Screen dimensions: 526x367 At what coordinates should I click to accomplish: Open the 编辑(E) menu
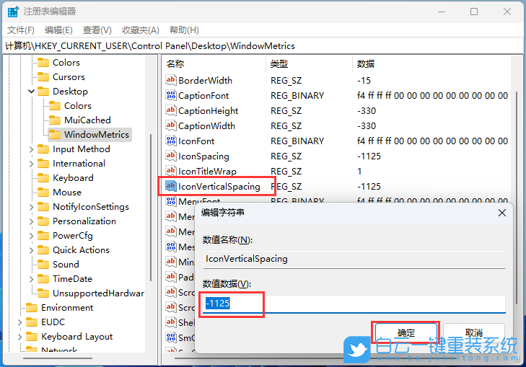(58, 30)
